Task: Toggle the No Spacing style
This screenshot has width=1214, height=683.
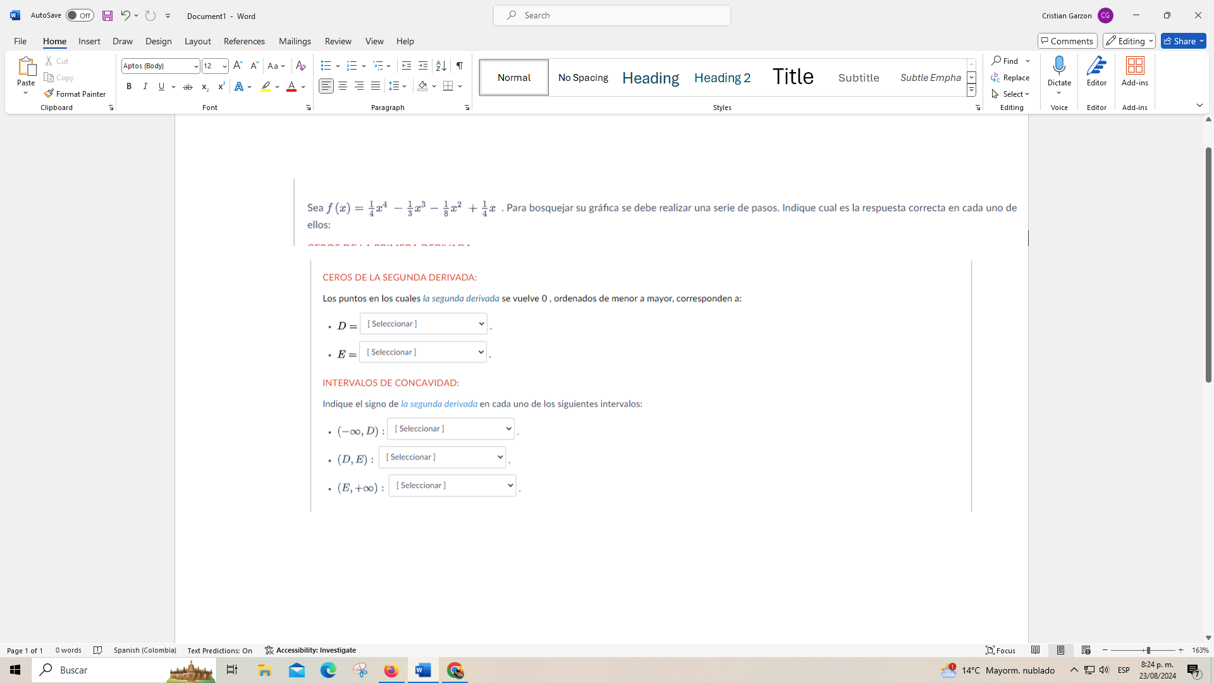Action: [x=583, y=77]
